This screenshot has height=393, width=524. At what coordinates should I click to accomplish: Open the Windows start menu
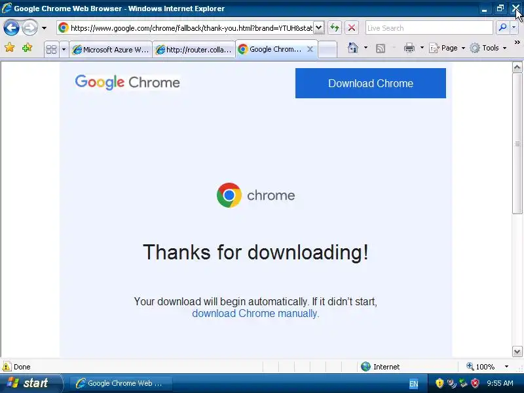(31, 383)
